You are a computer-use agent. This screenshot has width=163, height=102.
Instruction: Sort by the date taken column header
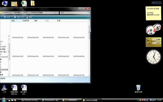coord(28,21)
